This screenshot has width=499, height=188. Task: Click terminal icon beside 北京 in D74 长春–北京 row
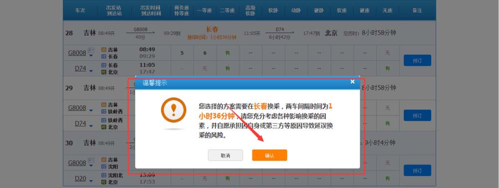coord(104,72)
